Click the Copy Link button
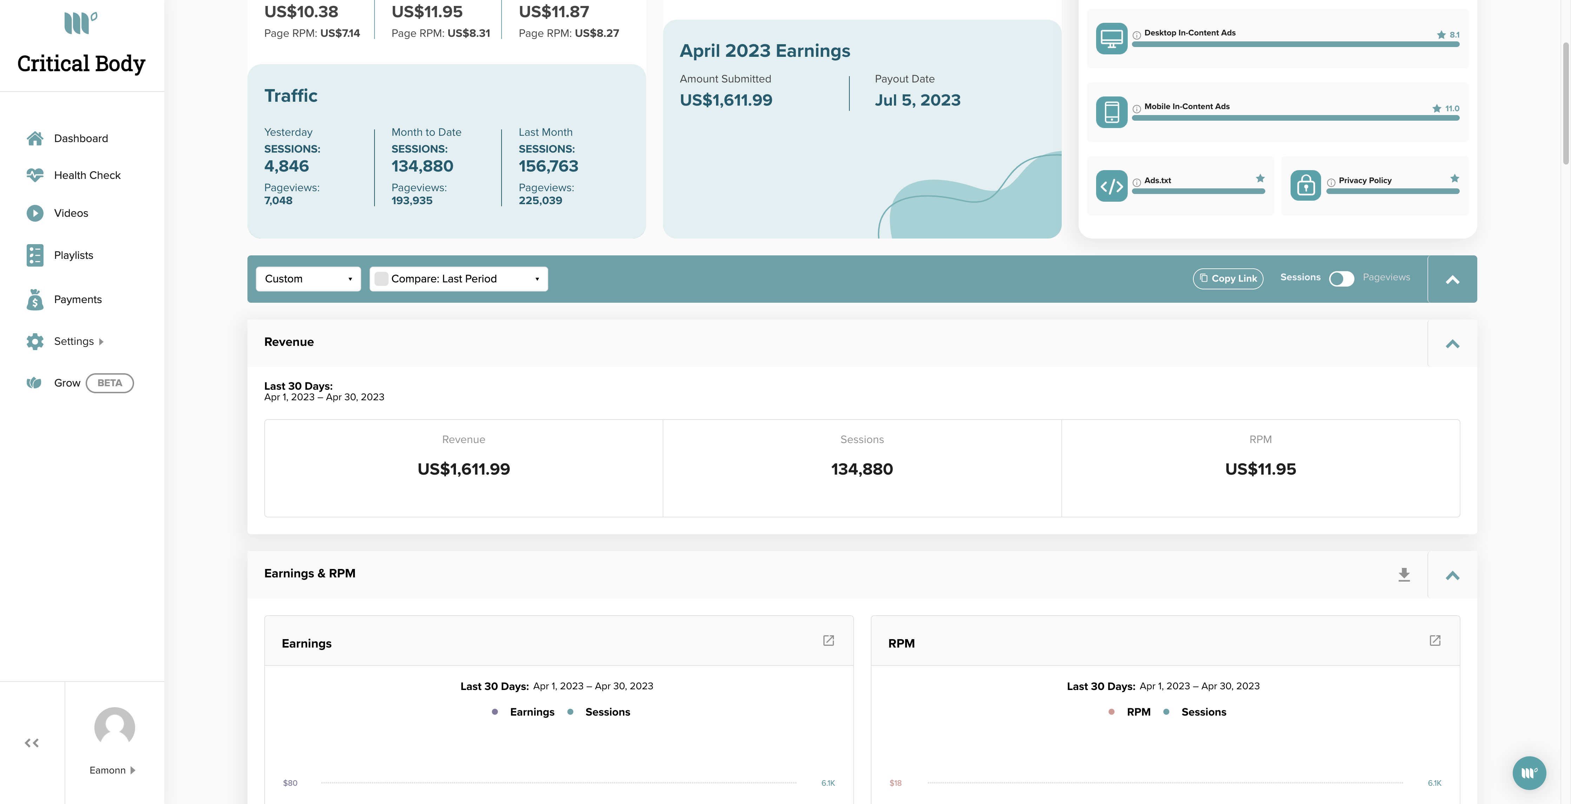Screen dimensions: 1571x804 [1228, 279]
